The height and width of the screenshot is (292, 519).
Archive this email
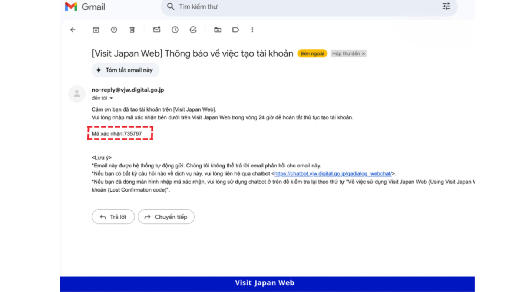pyautogui.click(x=96, y=30)
